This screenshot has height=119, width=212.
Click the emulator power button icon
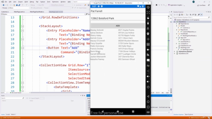point(148,87)
